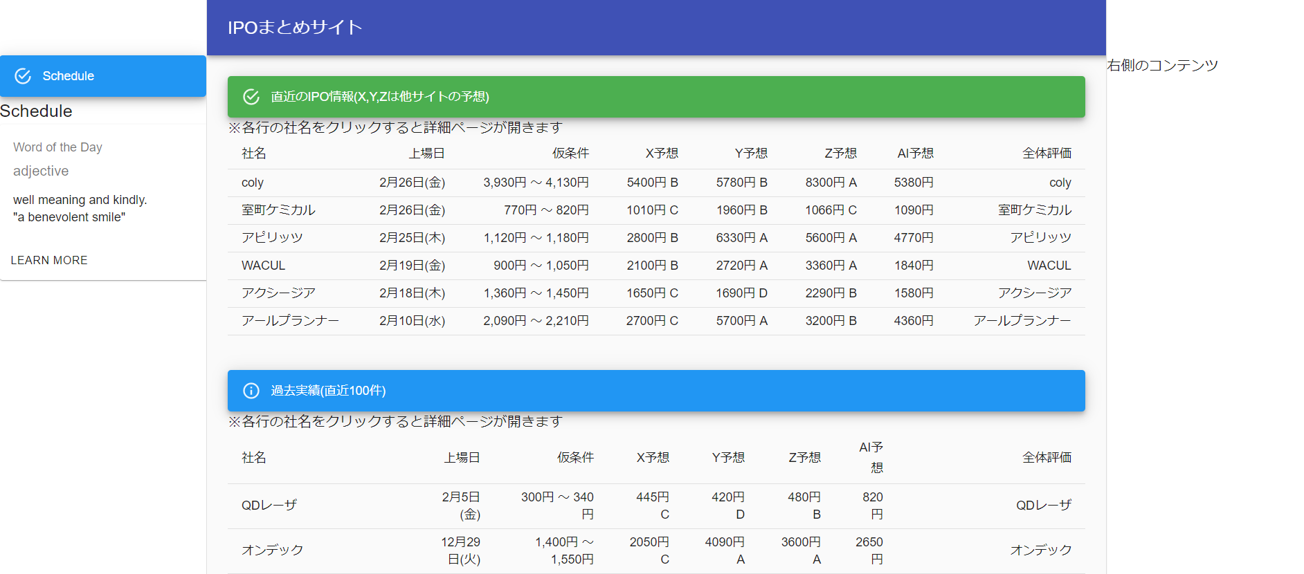Viewport: 1304px width, 574px height.
Task: Click the LEARN MORE button
Action: 49,260
